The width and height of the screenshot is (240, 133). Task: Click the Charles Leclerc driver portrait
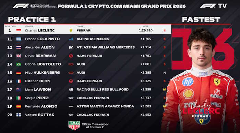click(x=201, y=80)
